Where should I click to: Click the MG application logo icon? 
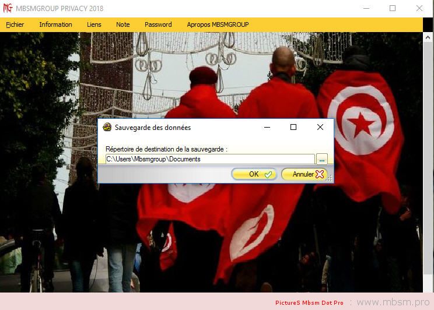pos(8,8)
